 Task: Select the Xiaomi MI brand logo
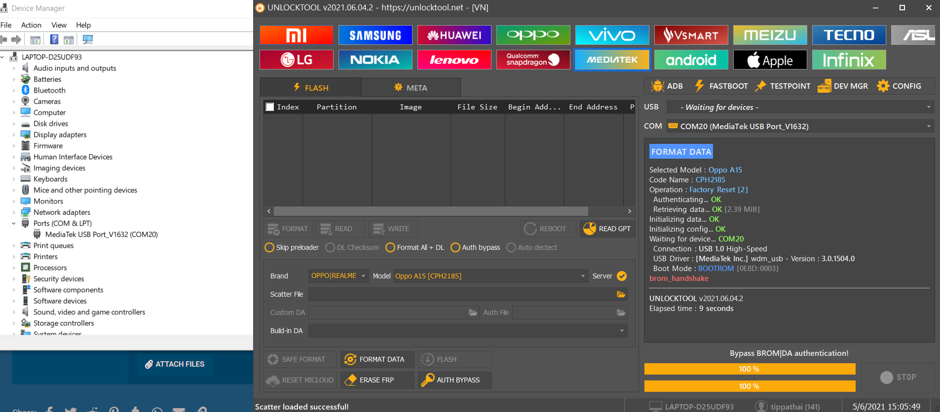pos(297,35)
